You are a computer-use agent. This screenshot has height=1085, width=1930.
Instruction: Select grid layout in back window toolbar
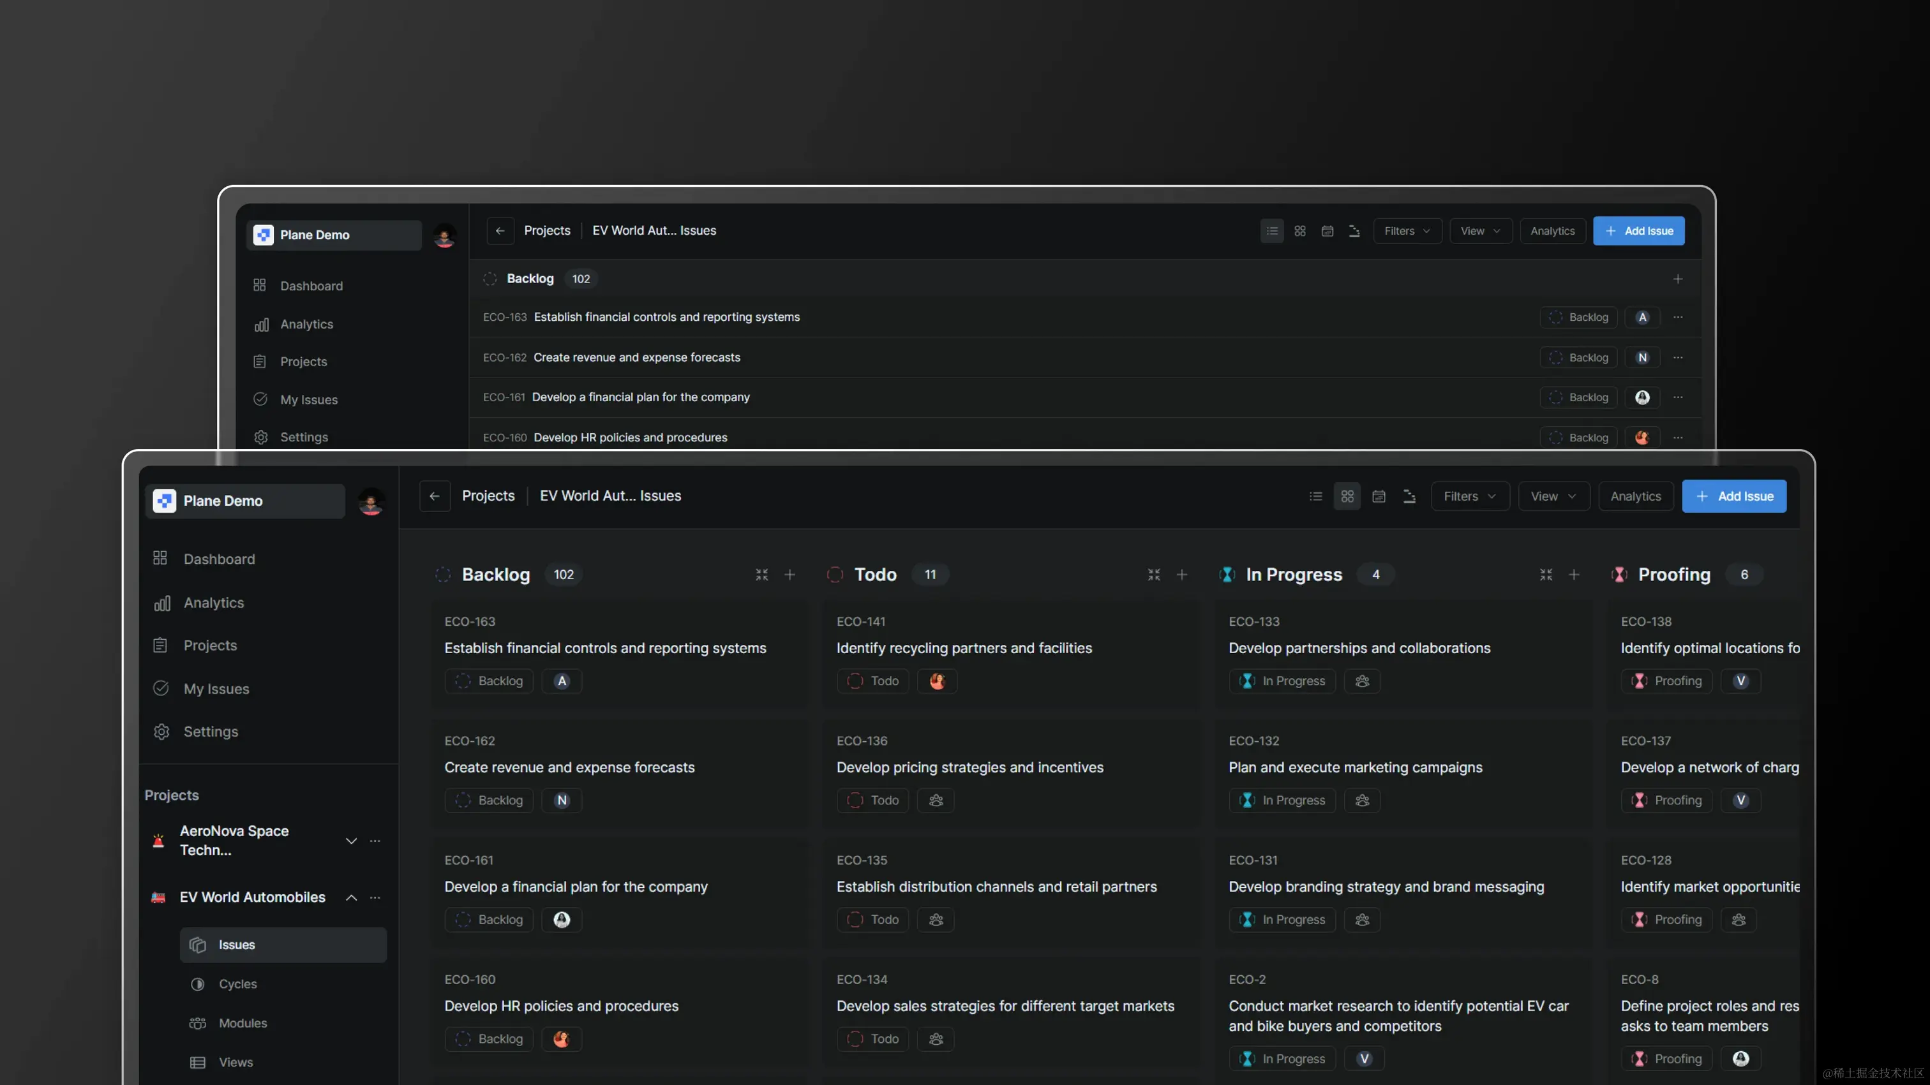coord(1300,232)
